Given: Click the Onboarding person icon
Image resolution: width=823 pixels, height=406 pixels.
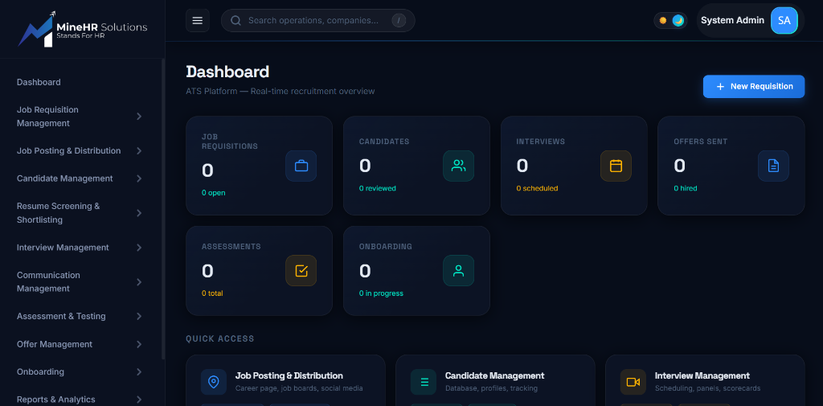Looking at the screenshot, I should point(459,270).
